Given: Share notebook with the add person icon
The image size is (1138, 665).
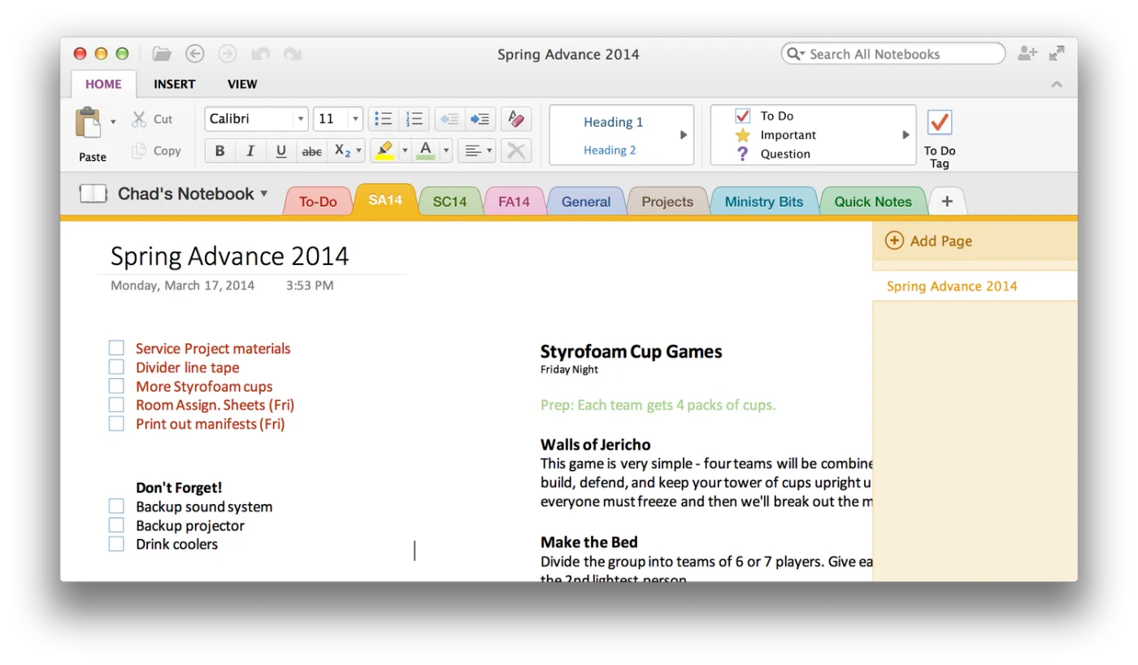Looking at the screenshot, I should click(x=1027, y=54).
